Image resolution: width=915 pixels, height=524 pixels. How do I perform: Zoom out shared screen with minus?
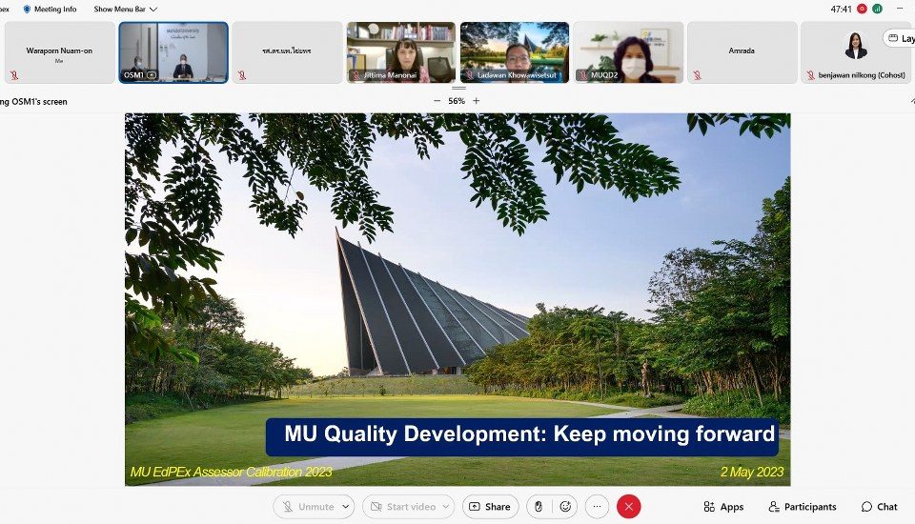coord(437,101)
